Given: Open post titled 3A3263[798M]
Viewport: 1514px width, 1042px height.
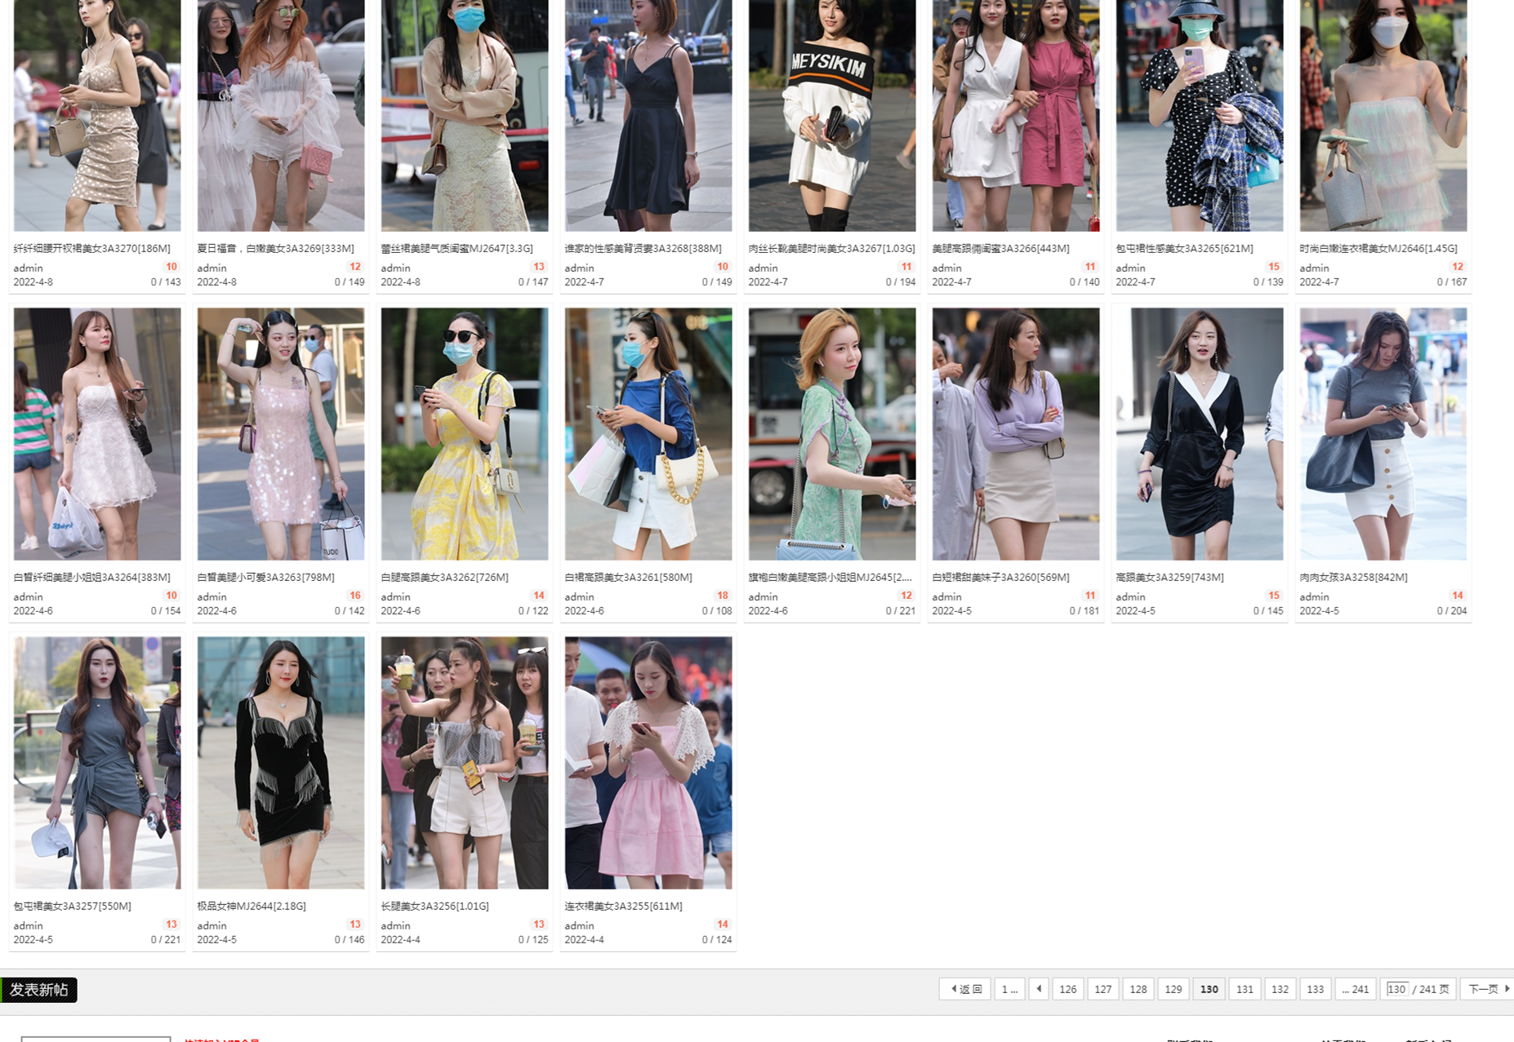Looking at the screenshot, I should point(266,577).
